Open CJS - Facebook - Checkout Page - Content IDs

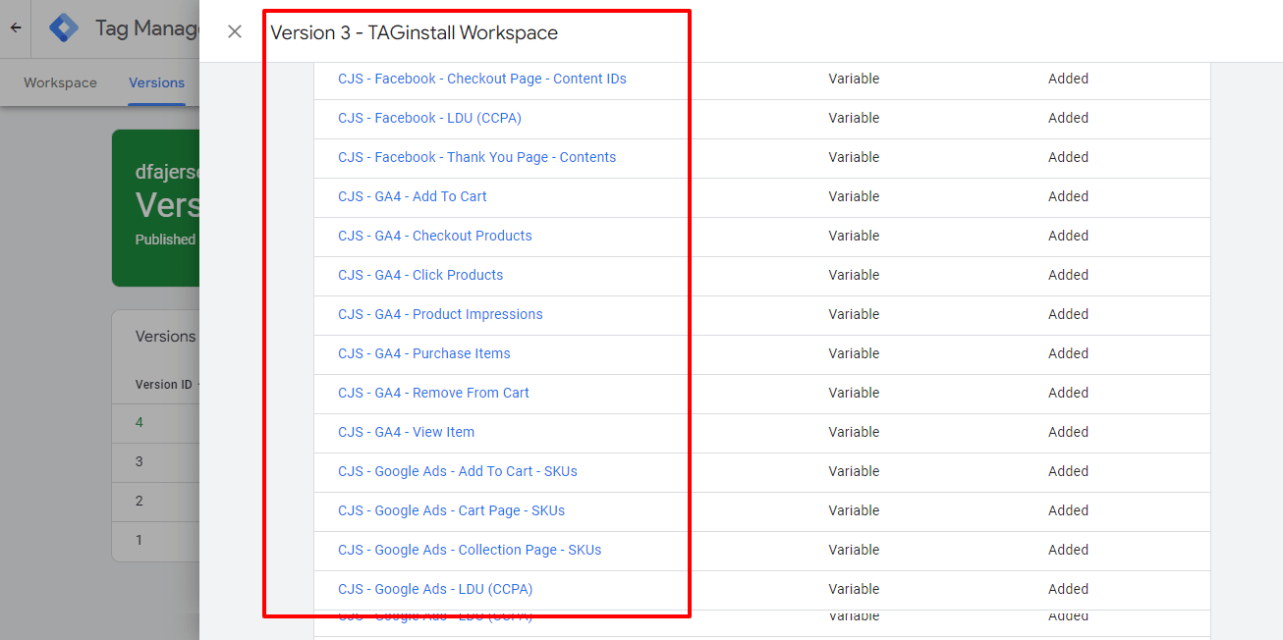coord(481,79)
